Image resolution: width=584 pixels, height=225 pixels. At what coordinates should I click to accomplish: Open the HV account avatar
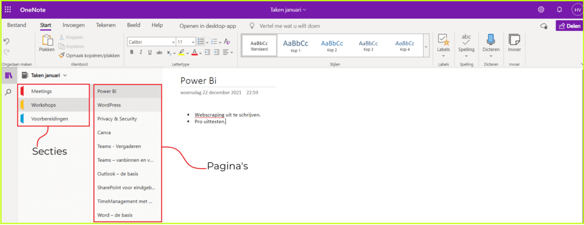tap(577, 10)
